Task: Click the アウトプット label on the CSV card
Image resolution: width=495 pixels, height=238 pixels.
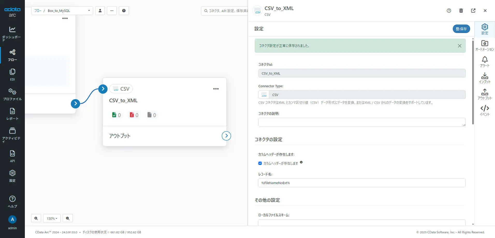Action: (x=120, y=136)
